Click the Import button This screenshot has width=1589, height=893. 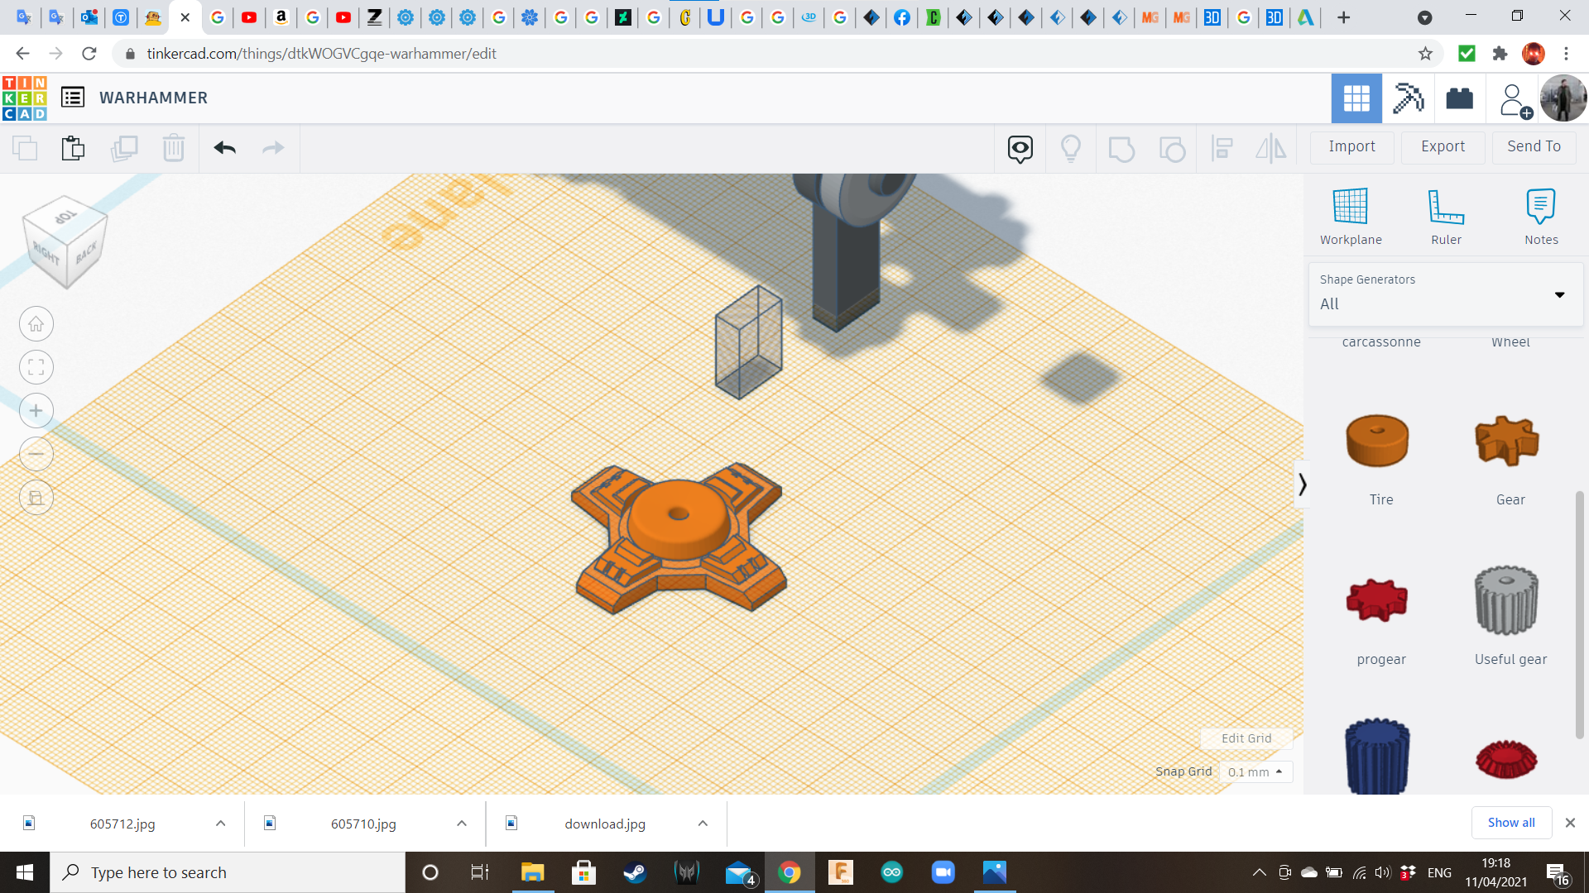1351,146
